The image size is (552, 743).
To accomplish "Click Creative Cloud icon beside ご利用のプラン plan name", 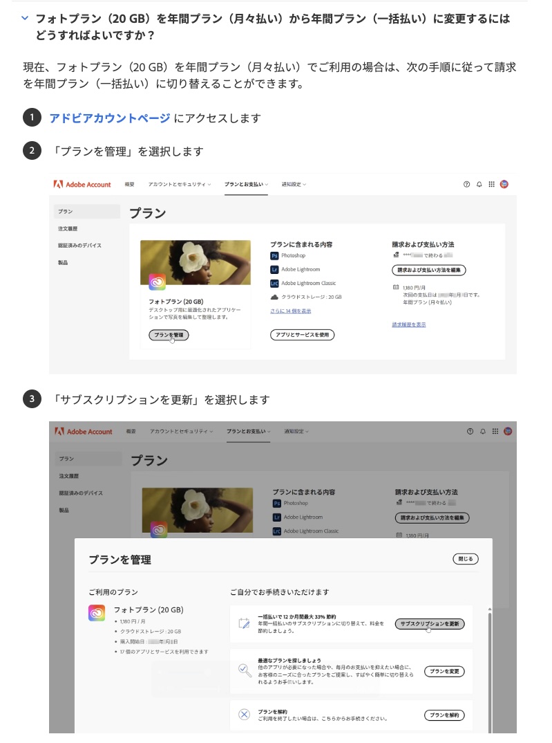I will coord(97,613).
